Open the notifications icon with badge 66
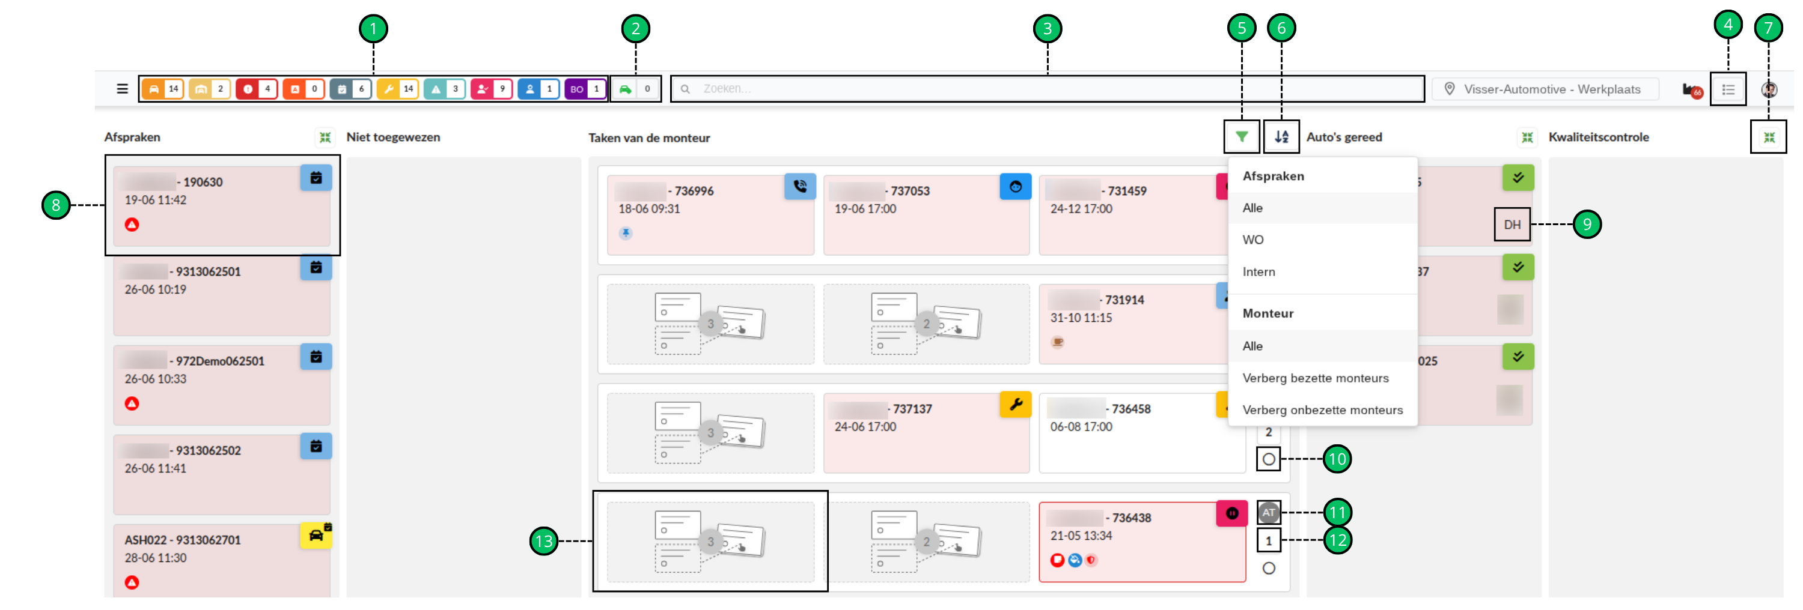Viewport: 1803px width, 610px height. (x=1692, y=89)
